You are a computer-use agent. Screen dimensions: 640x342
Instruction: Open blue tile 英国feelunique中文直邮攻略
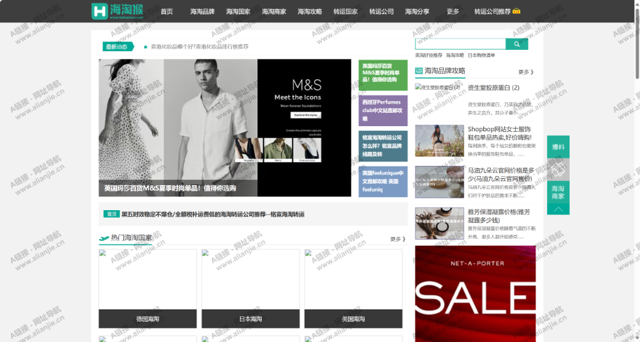383,181
